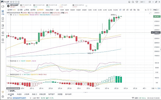Select the 1分钟 timeframe
The image size is (161, 100).
click(x=62, y=10)
